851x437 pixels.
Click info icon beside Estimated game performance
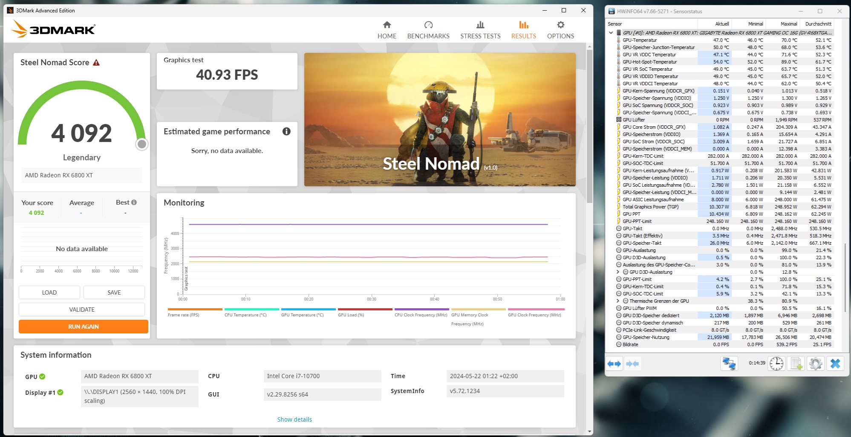pos(287,132)
